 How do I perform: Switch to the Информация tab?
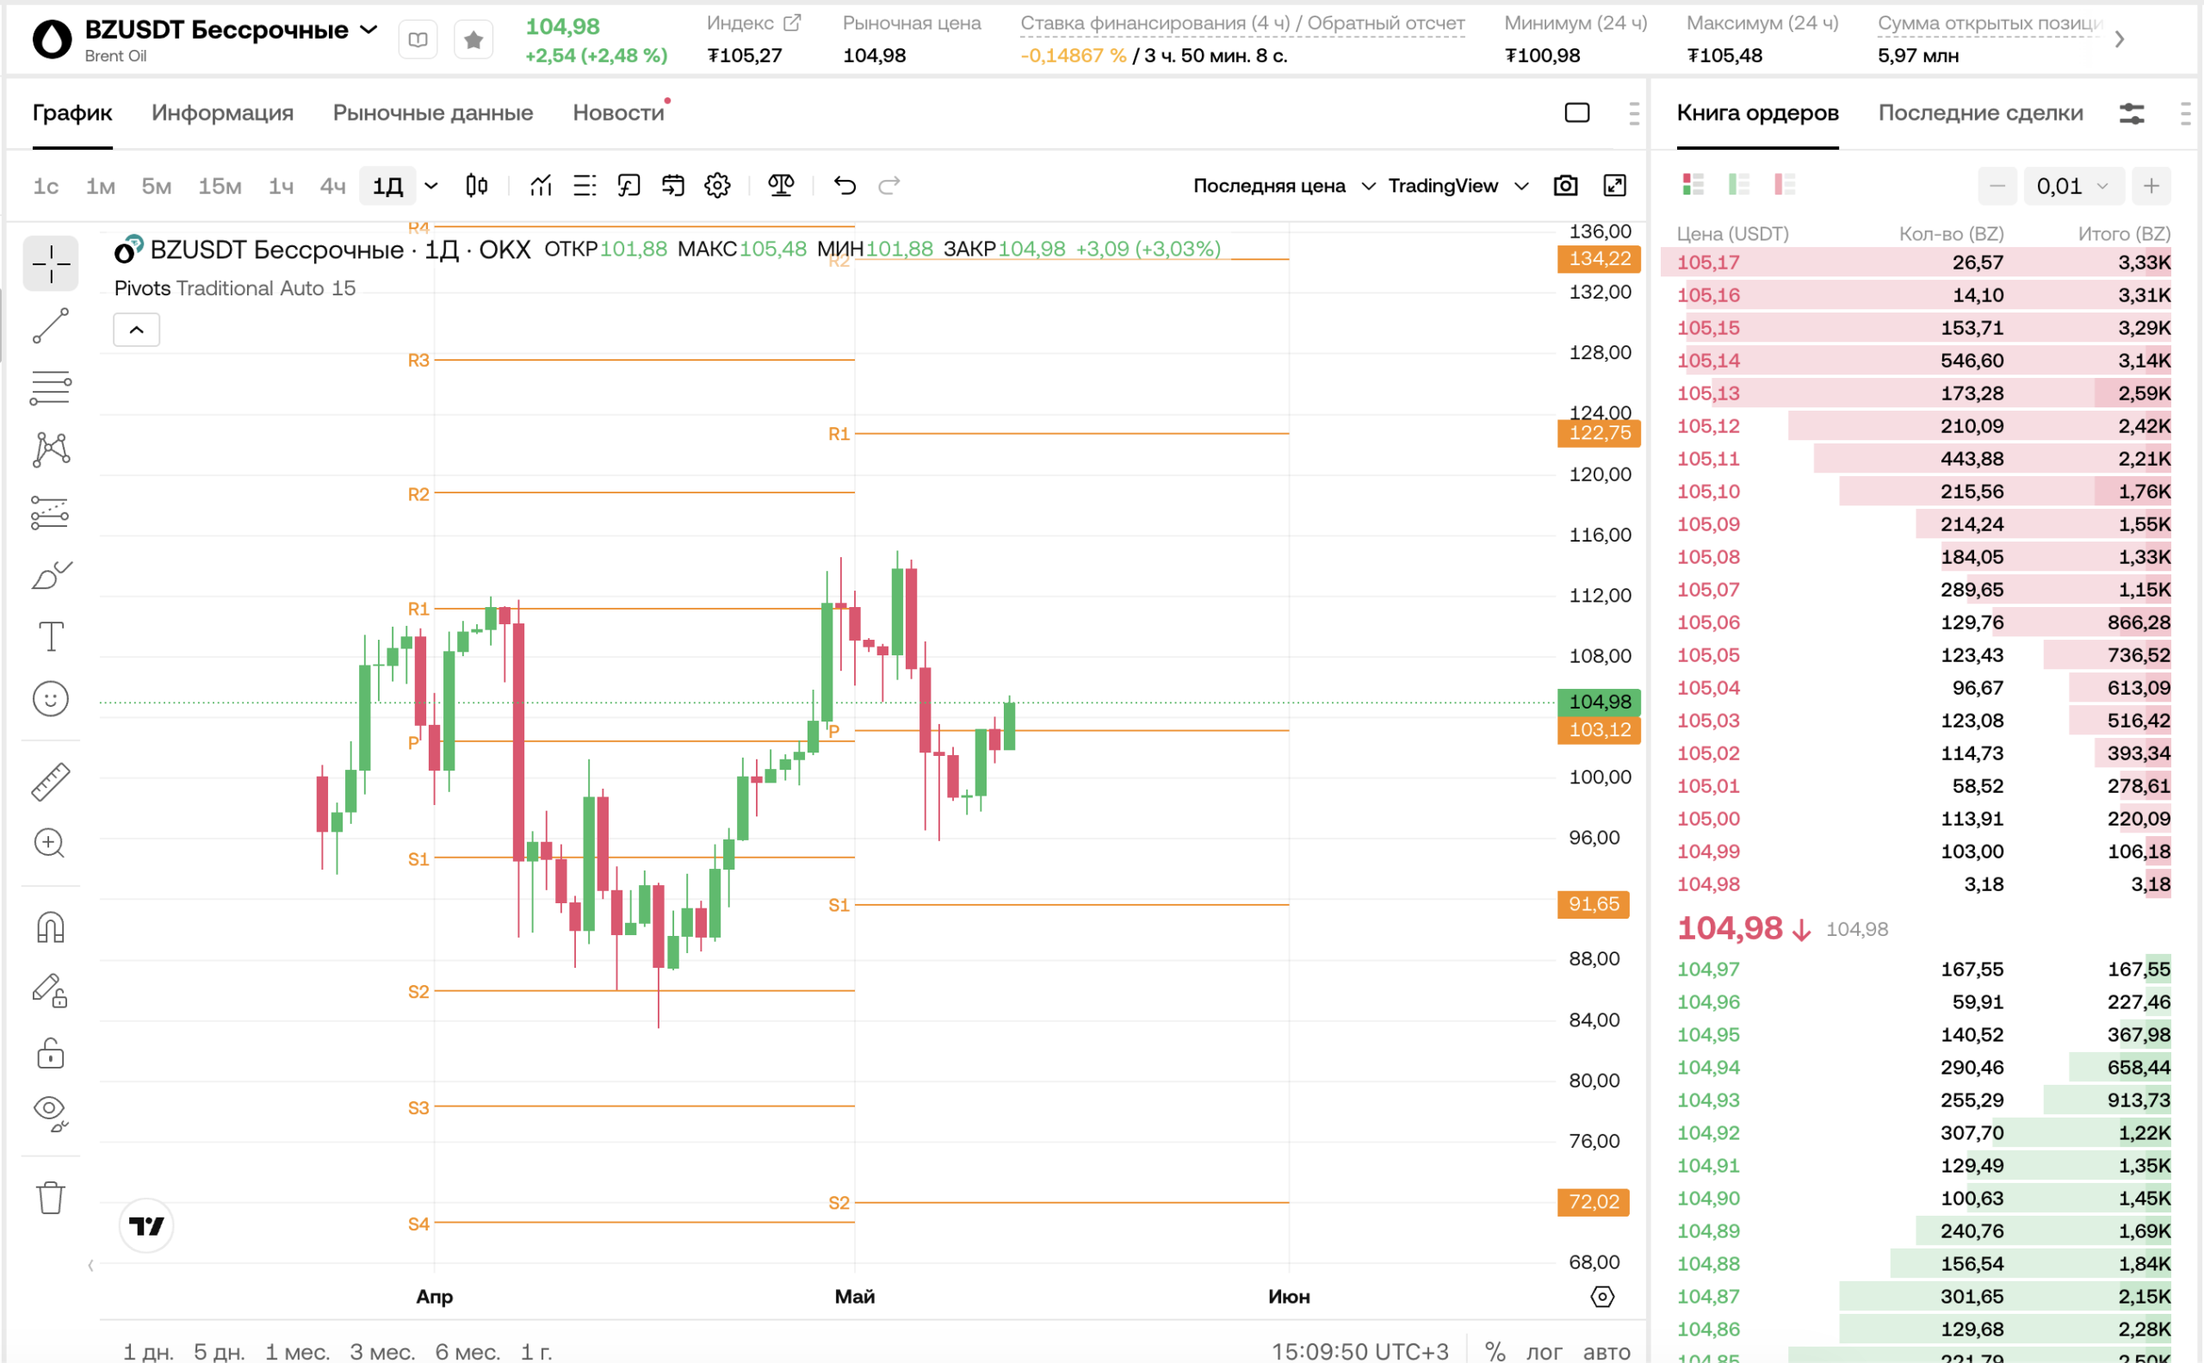223,113
